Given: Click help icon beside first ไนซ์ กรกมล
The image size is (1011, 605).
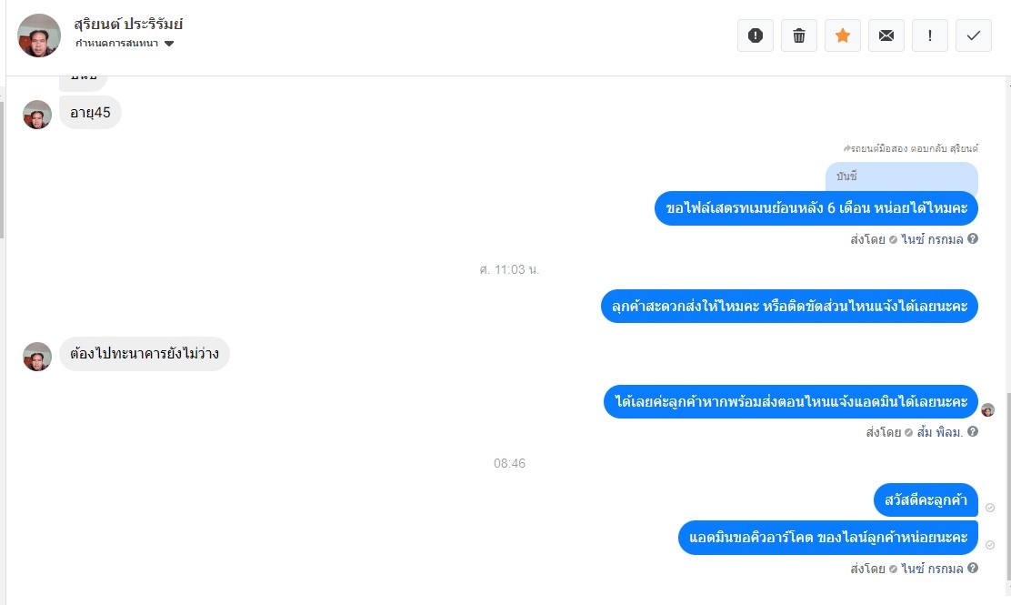Looking at the screenshot, I should (x=973, y=238).
